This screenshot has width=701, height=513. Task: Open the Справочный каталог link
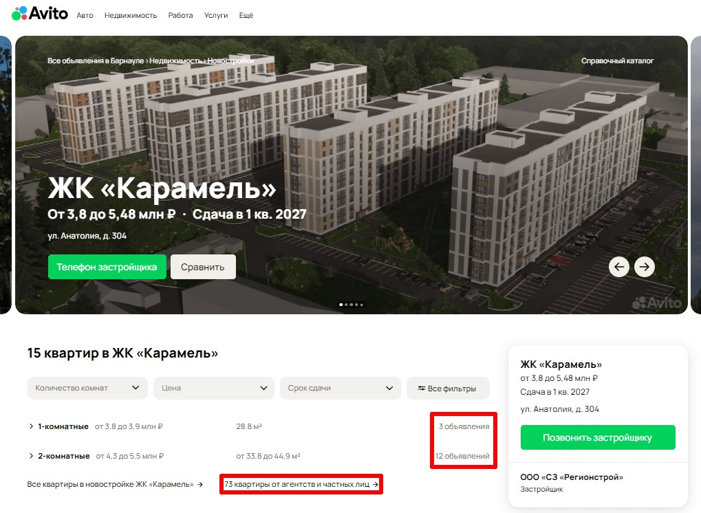pos(617,61)
